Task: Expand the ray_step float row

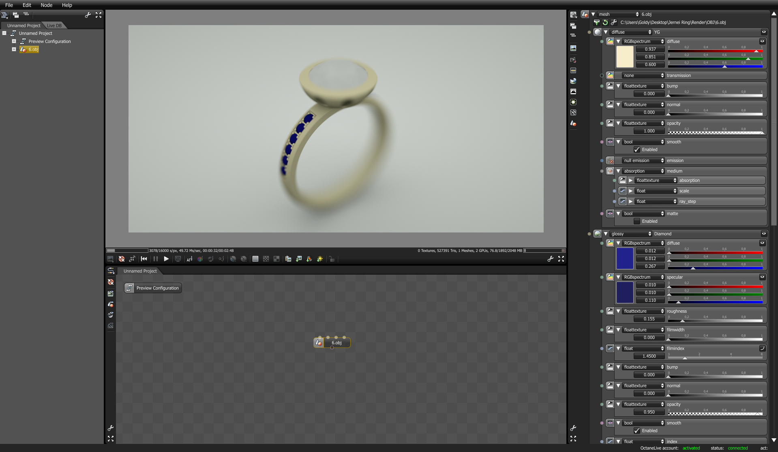Action: (631, 201)
